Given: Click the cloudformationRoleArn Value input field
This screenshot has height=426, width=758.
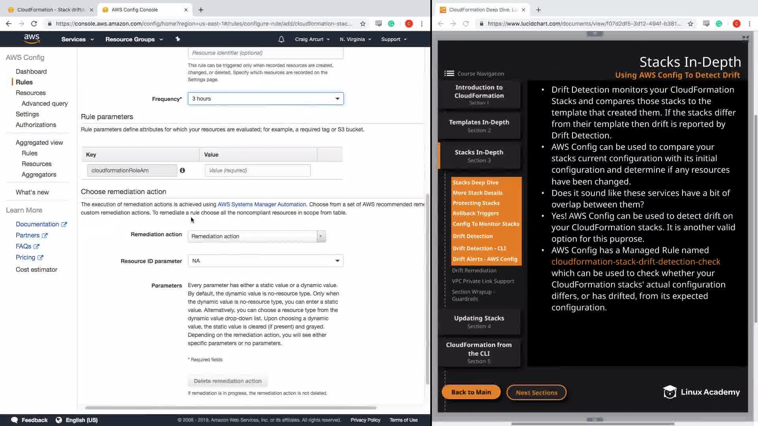Looking at the screenshot, I should (257, 170).
